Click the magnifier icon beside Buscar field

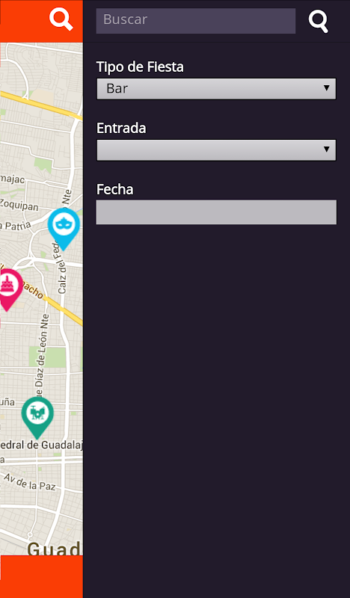point(319,22)
